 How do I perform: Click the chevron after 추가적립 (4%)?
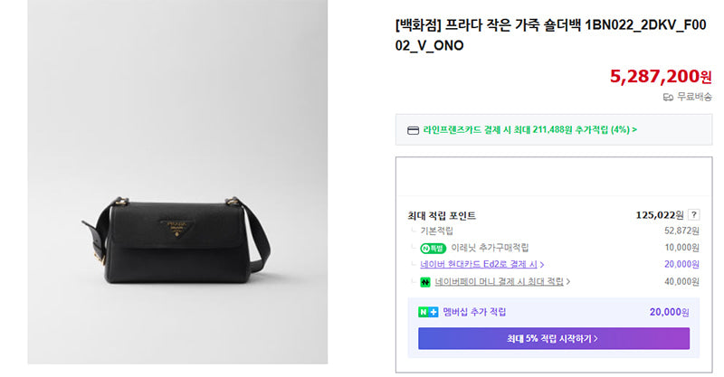tap(634, 129)
